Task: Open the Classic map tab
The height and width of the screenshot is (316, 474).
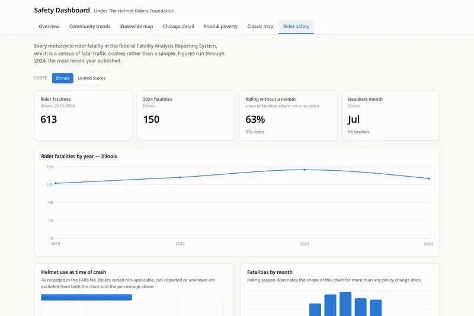Action: pyautogui.click(x=260, y=26)
